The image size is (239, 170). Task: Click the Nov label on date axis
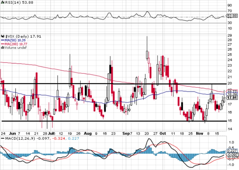[200, 133]
